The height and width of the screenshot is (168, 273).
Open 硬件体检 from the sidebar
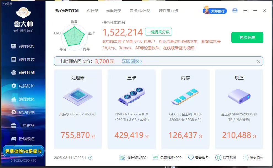pyautogui.click(x=23, y=46)
